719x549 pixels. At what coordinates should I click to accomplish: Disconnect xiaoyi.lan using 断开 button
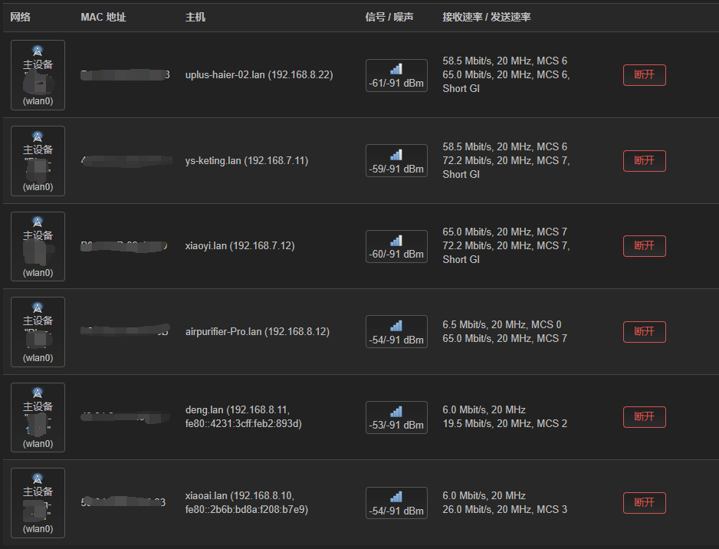click(644, 246)
